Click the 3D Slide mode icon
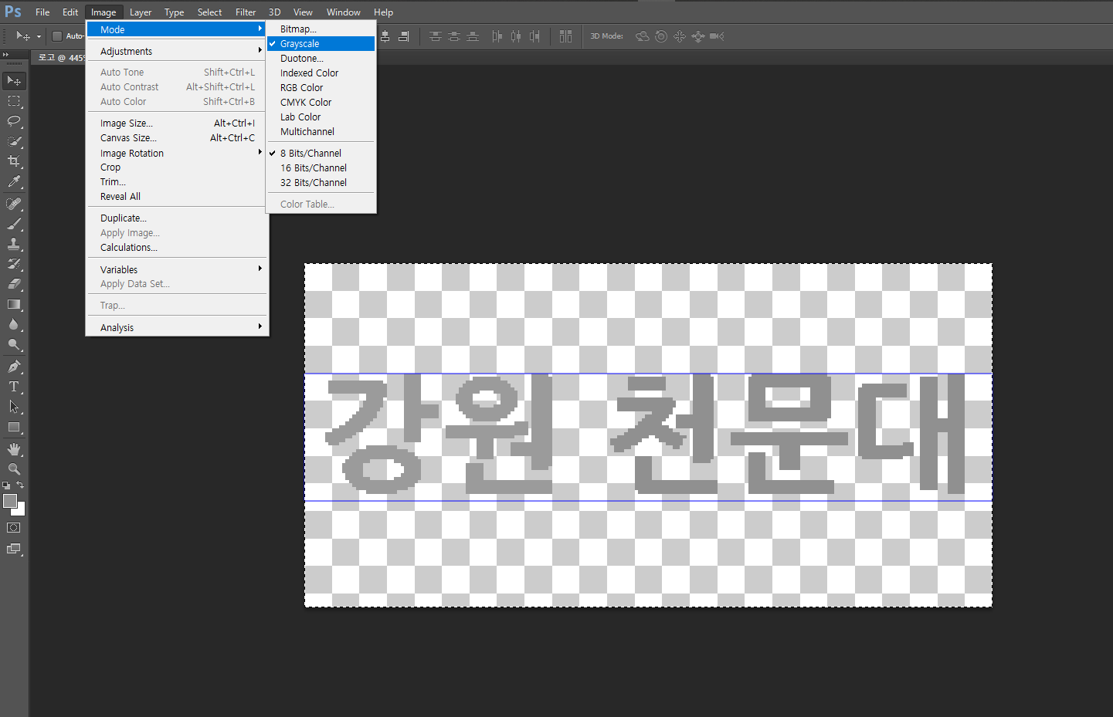Image resolution: width=1113 pixels, height=717 pixels. tap(698, 36)
